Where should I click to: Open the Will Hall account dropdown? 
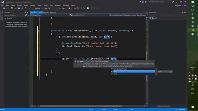pyautogui.click(x=182, y=6)
